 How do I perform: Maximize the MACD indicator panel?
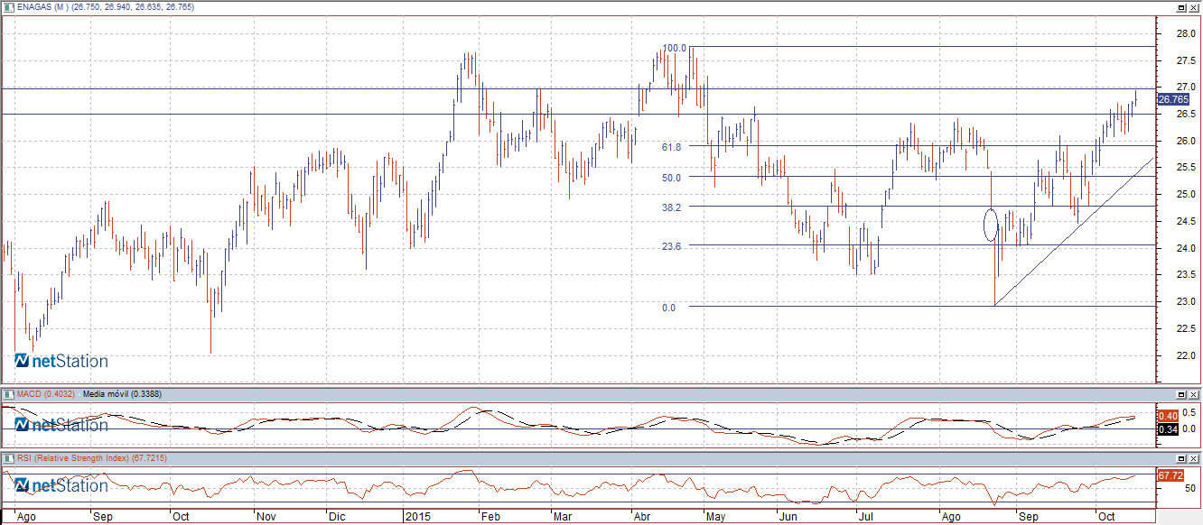(1180, 394)
